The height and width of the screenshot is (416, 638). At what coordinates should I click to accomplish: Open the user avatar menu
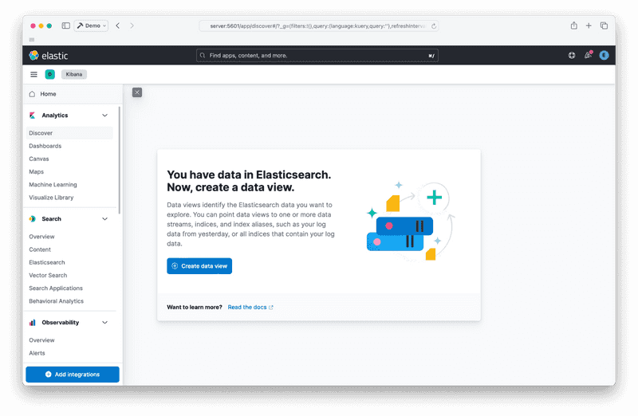tap(604, 56)
